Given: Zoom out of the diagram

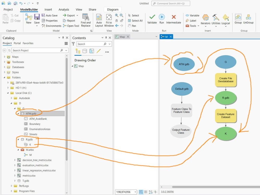Looking at the screenshot, I should 122,15.
